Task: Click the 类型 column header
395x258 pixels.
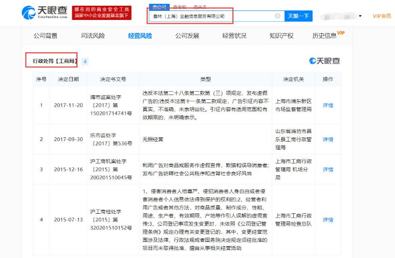Action: point(205,79)
